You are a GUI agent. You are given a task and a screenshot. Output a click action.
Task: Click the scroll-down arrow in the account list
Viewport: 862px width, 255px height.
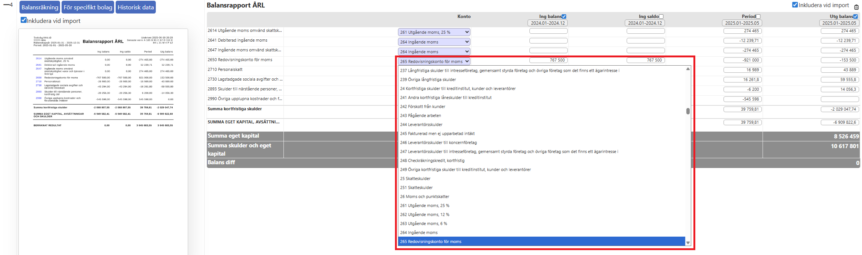(x=688, y=243)
